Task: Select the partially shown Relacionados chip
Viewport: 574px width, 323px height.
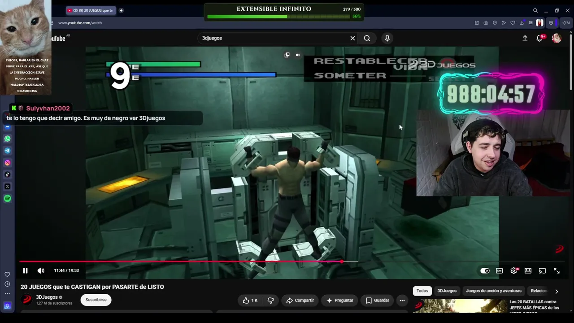Action: pos(539,291)
